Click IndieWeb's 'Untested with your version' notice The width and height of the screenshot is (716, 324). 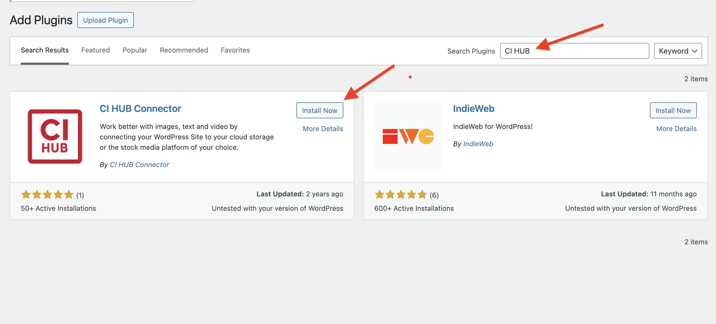631,208
